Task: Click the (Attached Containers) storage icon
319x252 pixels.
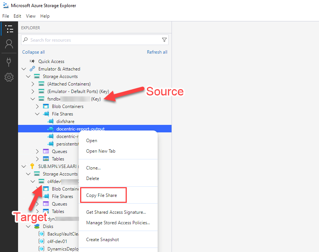Action: tap(41, 84)
